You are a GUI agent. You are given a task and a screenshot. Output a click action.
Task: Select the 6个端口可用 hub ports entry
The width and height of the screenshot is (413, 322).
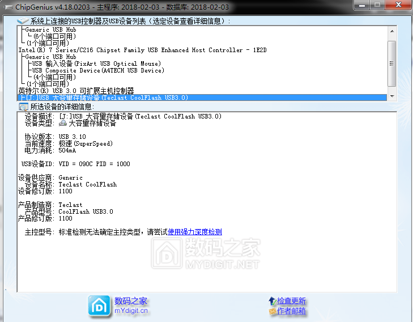click(54, 36)
